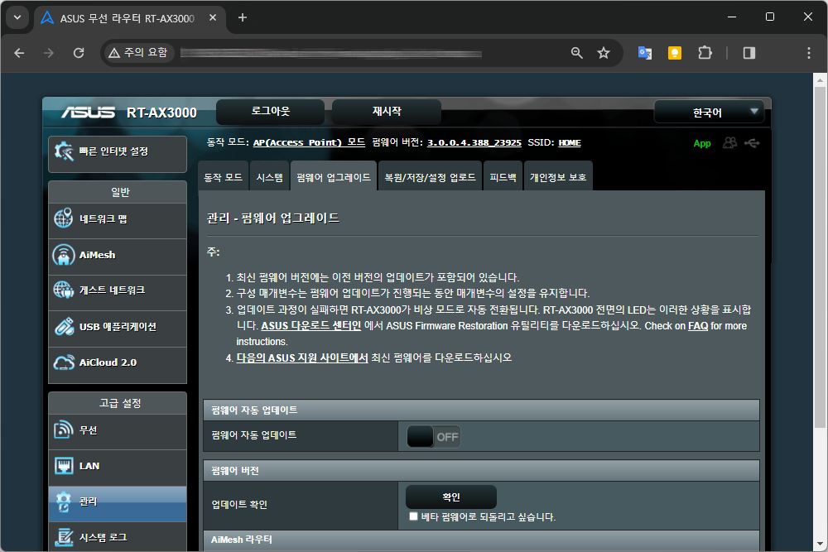This screenshot has height=552, width=828.
Task: Open the tab search dropdown arrow
Action: pos(17,17)
